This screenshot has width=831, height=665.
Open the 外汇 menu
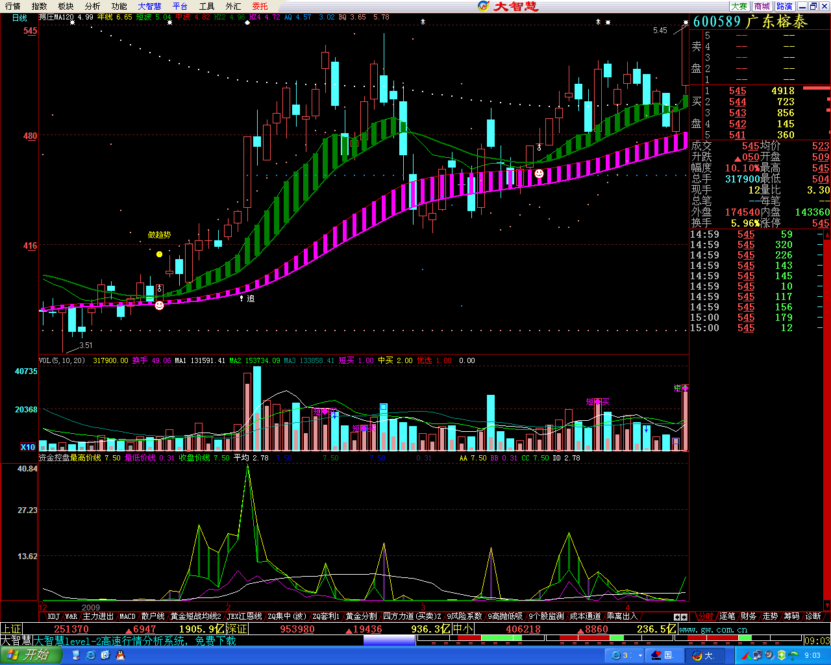pyautogui.click(x=233, y=6)
